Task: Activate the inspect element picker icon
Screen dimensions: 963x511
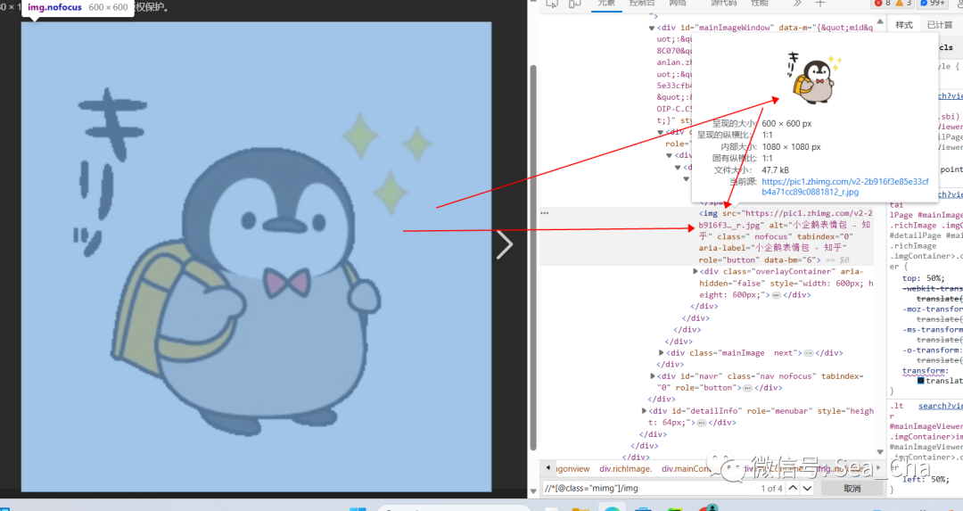Action: click(552, 4)
